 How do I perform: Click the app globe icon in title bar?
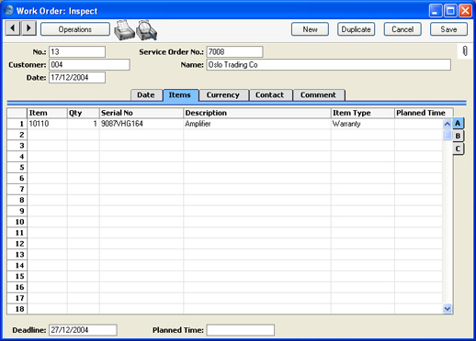point(9,10)
